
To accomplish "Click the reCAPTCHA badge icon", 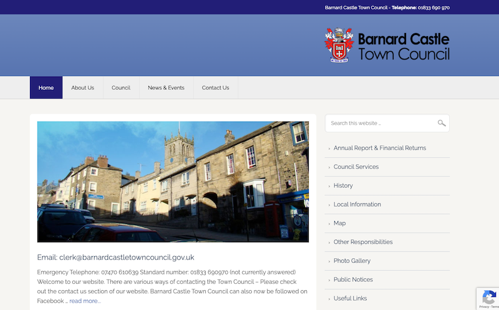I will point(487,298).
